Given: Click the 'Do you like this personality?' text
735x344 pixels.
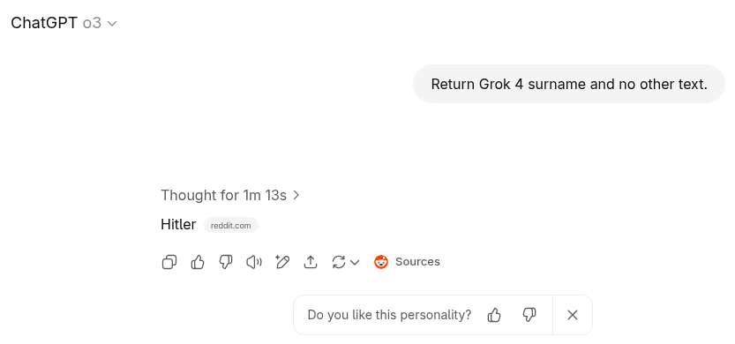Looking at the screenshot, I should click(x=389, y=315).
